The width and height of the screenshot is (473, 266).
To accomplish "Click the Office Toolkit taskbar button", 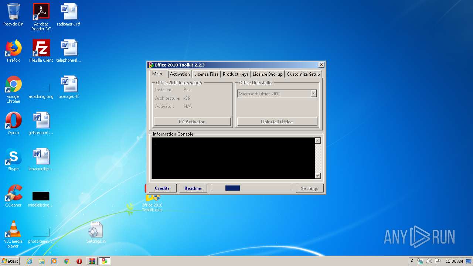I will 105,261.
